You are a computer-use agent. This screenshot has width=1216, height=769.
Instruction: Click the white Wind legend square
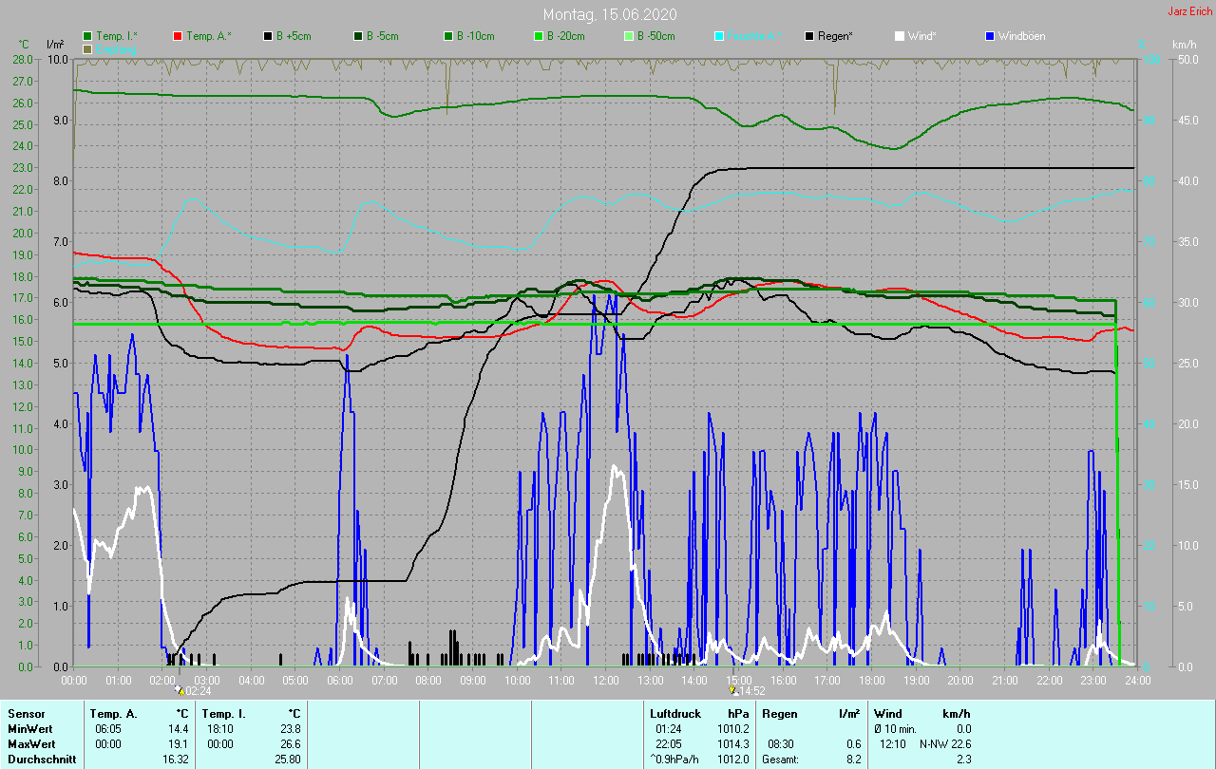pos(900,36)
